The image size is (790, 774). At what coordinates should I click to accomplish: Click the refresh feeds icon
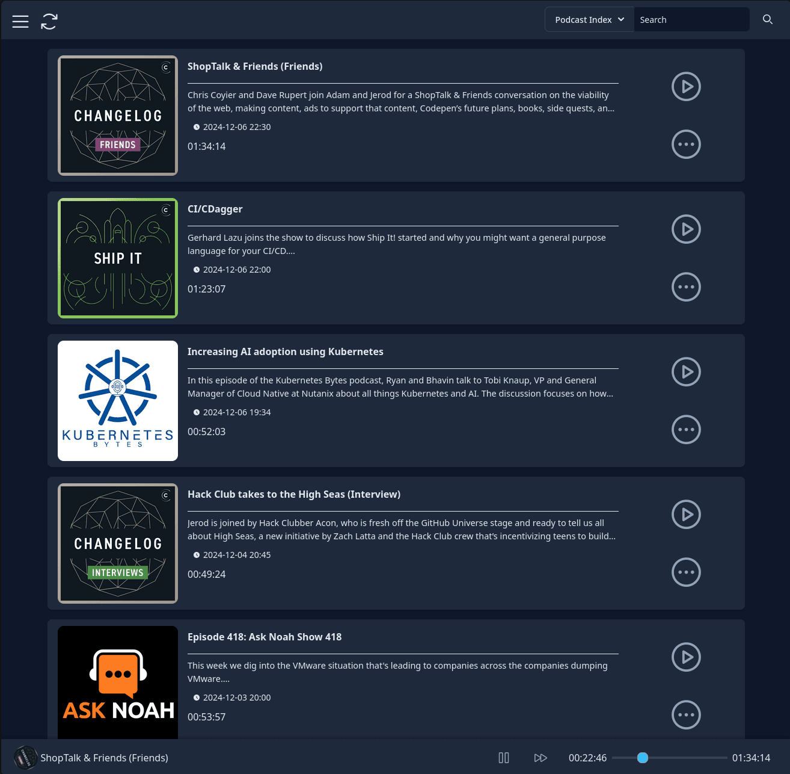pos(49,22)
